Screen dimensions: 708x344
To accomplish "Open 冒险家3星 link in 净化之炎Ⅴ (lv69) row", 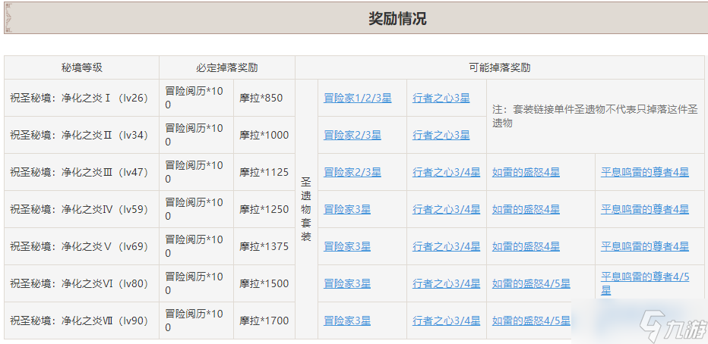I will (347, 246).
